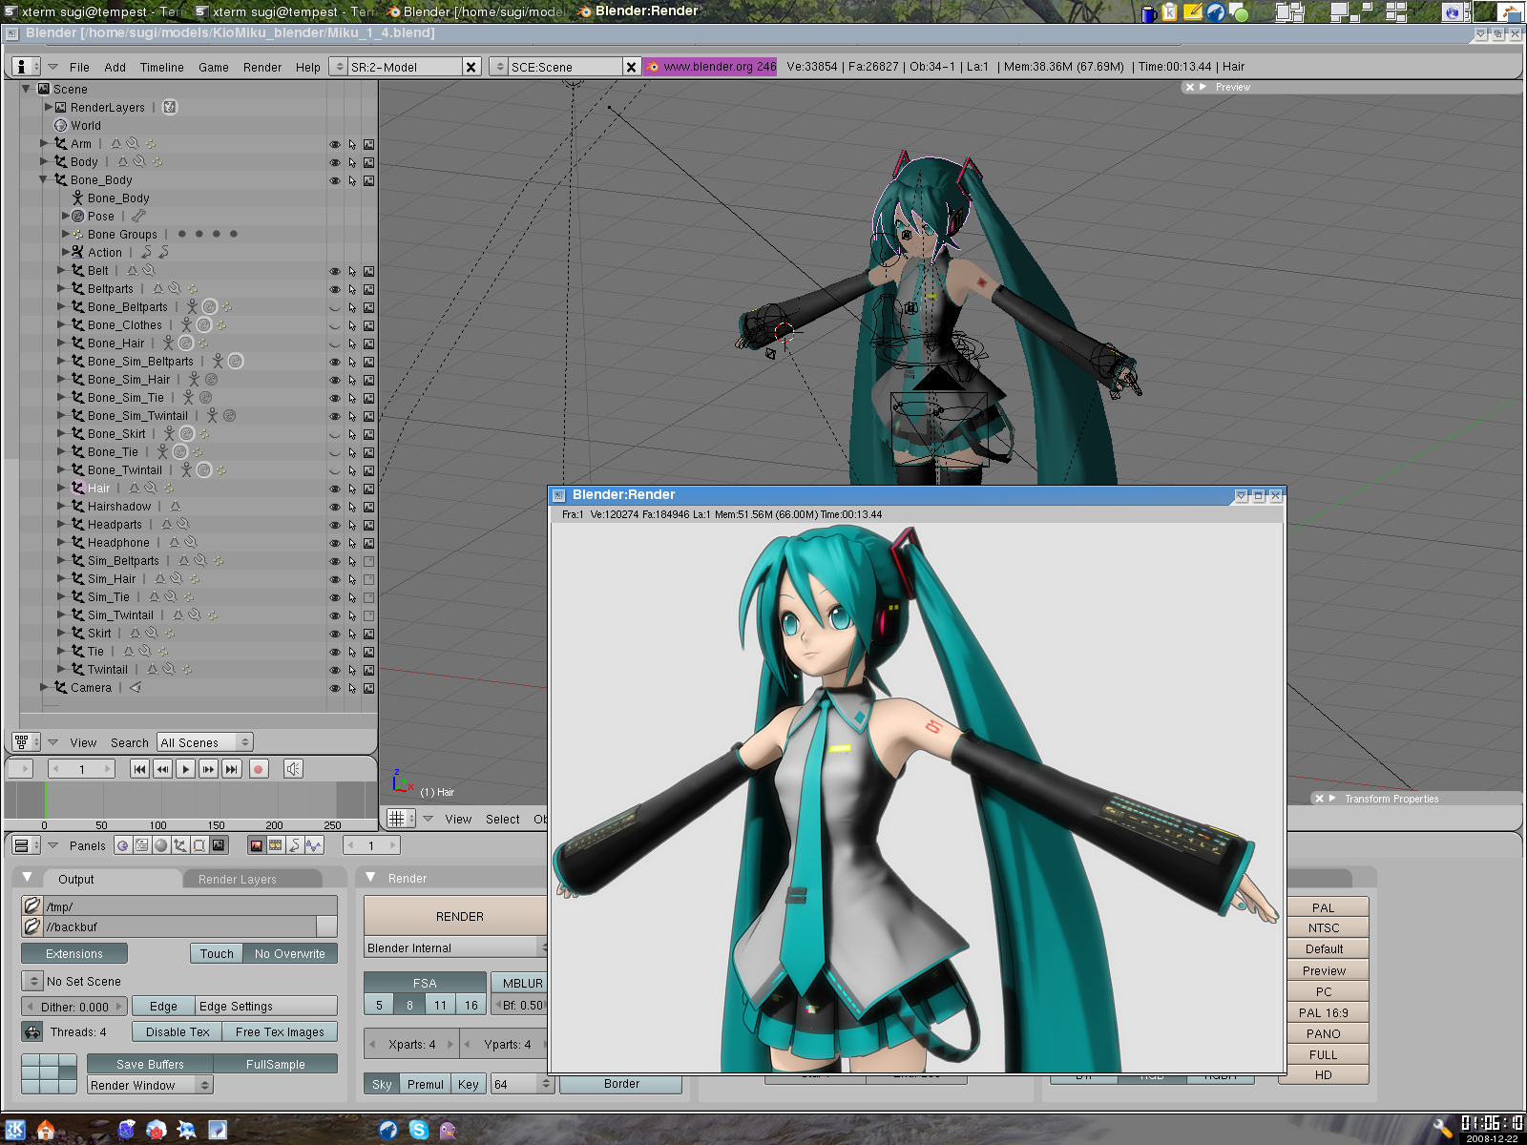The width and height of the screenshot is (1527, 1145).
Task: Open Script context in Panels header
Action: [x=141, y=845]
